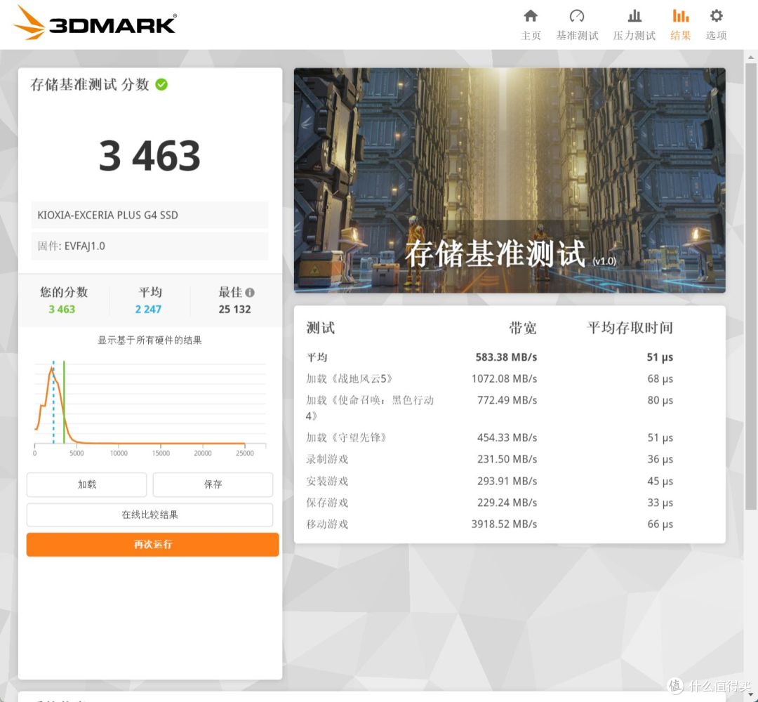Click the best score 25 132
Screen dimensions: 758x702
235,310
